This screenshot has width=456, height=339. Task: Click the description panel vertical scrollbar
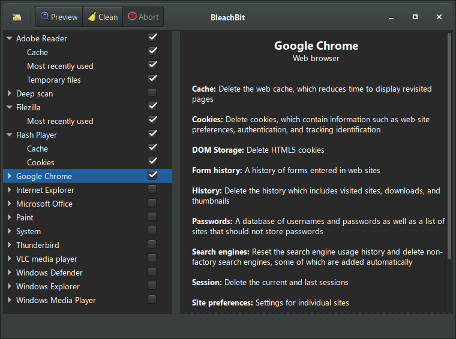point(449,146)
